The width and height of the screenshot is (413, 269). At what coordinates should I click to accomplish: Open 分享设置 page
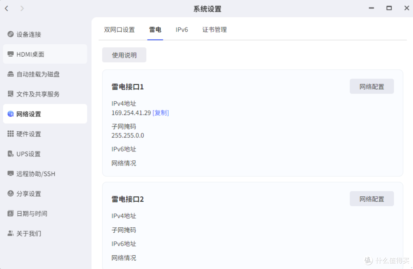[x=45, y=194]
